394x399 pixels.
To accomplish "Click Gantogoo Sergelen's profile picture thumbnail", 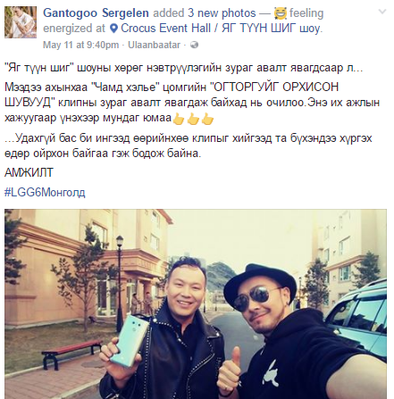I will [21, 22].
